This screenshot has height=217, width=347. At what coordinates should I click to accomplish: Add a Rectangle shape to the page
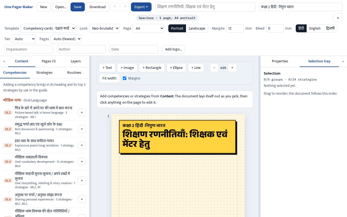152,68
